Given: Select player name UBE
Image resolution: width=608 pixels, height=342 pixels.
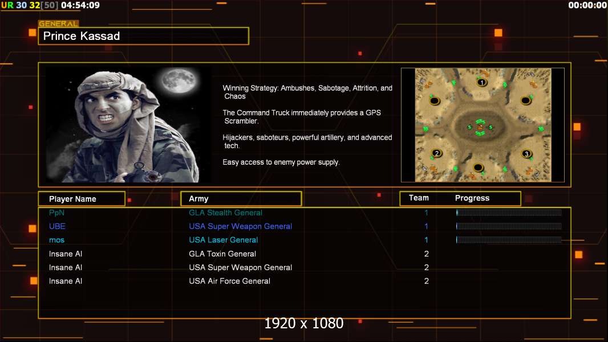Looking at the screenshot, I should 57,226.
